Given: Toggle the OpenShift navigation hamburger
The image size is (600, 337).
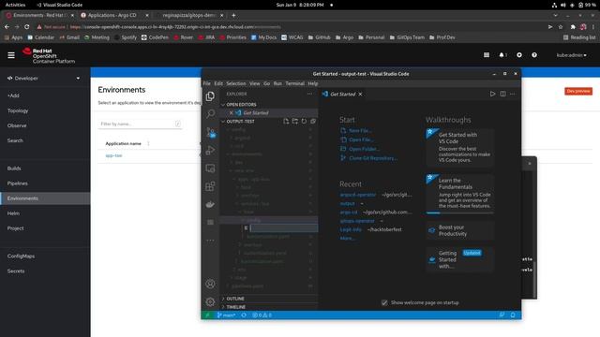Looking at the screenshot, I should click(x=11, y=55).
